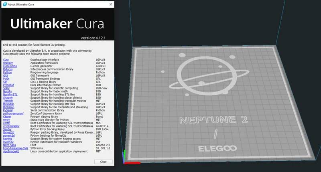The height and width of the screenshot is (172, 321).
Task: Visit the Python project link
Action: click(8, 73)
